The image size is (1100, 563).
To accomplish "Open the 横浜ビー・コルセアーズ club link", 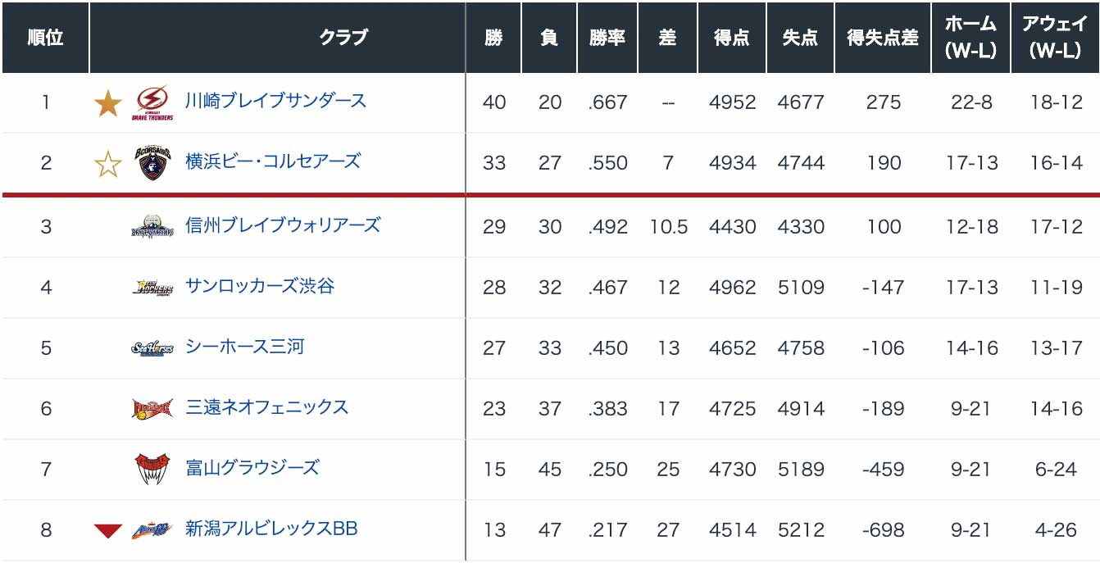I will pyautogui.click(x=273, y=161).
